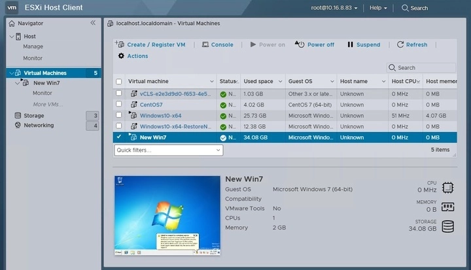Click the VMware vm logo icon
Screen dimensions: 471x270
pyautogui.click(x=12, y=7)
